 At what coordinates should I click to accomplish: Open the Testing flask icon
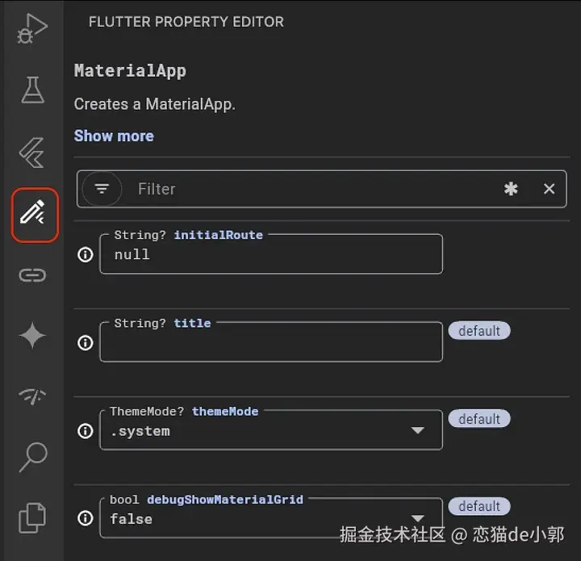[x=32, y=90]
